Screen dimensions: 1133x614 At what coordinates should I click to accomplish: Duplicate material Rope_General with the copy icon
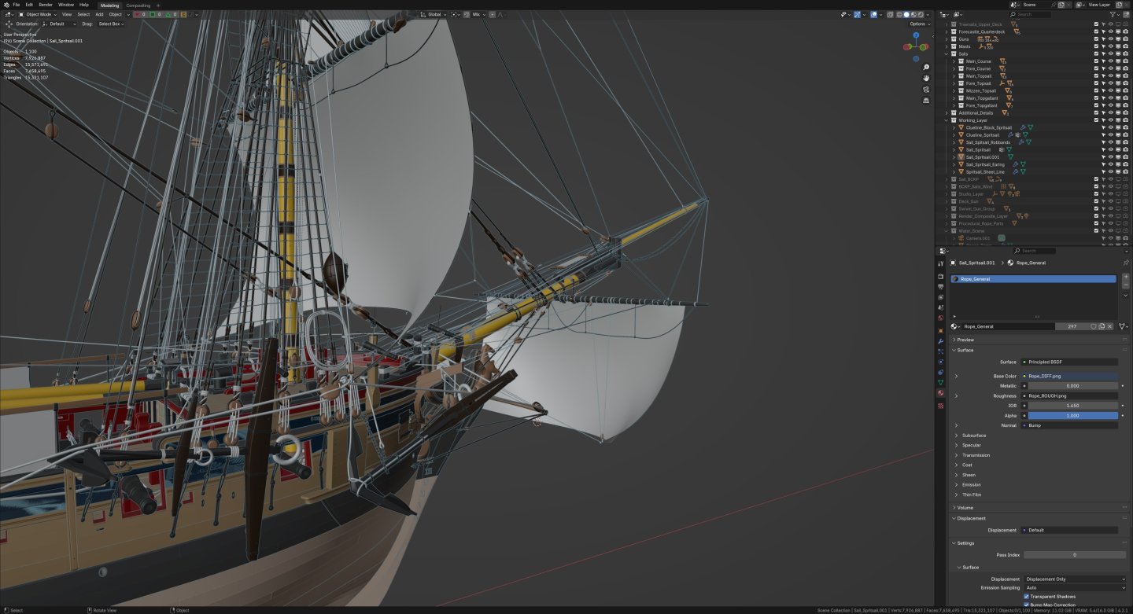coord(1102,326)
